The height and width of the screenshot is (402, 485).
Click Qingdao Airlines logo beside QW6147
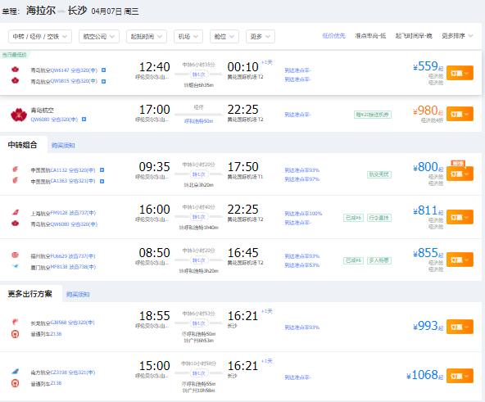(15, 70)
